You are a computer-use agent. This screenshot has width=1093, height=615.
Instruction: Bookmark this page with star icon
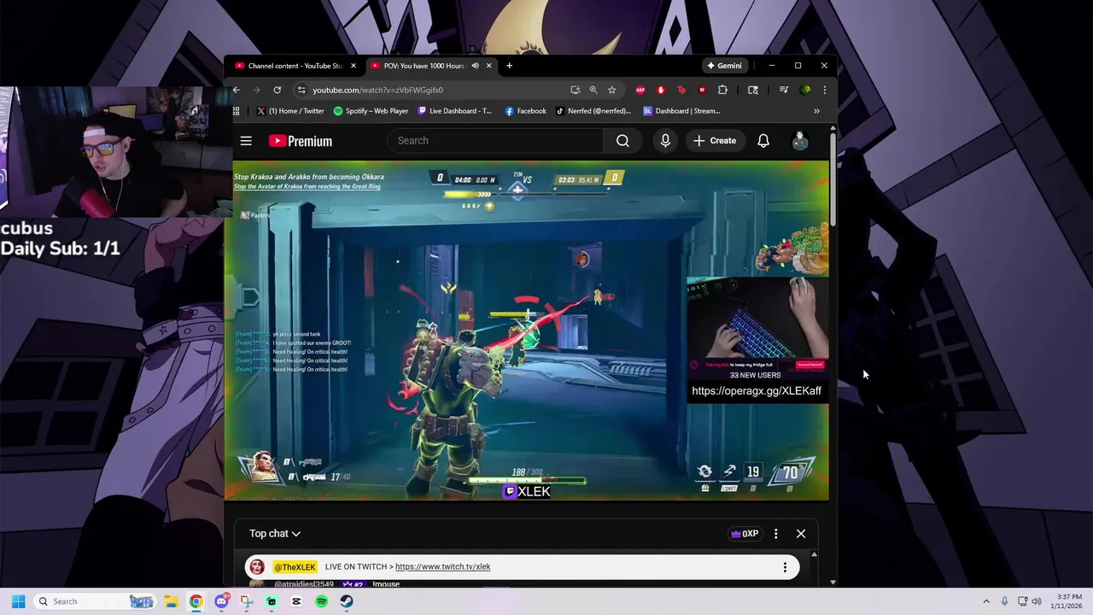tap(611, 90)
